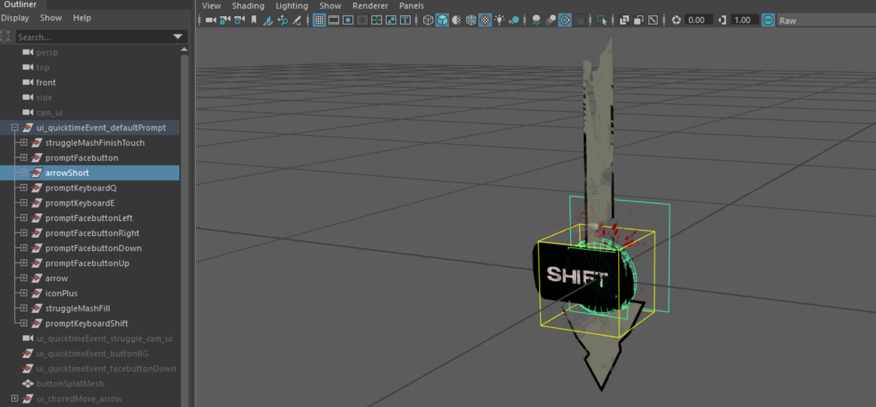Open the Outliner search options dropdown arrow
Image resolution: width=876 pixels, height=407 pixels.
pos(178,37)
